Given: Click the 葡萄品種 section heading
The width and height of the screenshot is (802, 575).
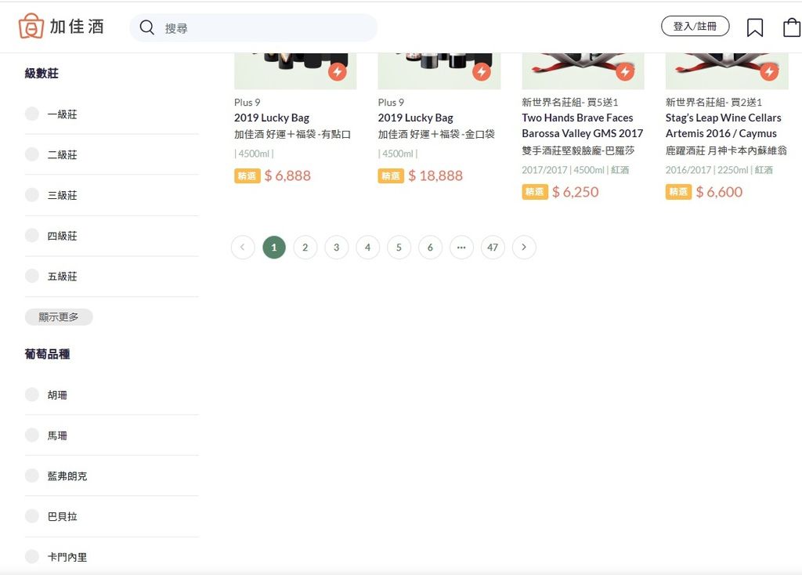Looking at the screenshot, I should (x=47, y=354).
